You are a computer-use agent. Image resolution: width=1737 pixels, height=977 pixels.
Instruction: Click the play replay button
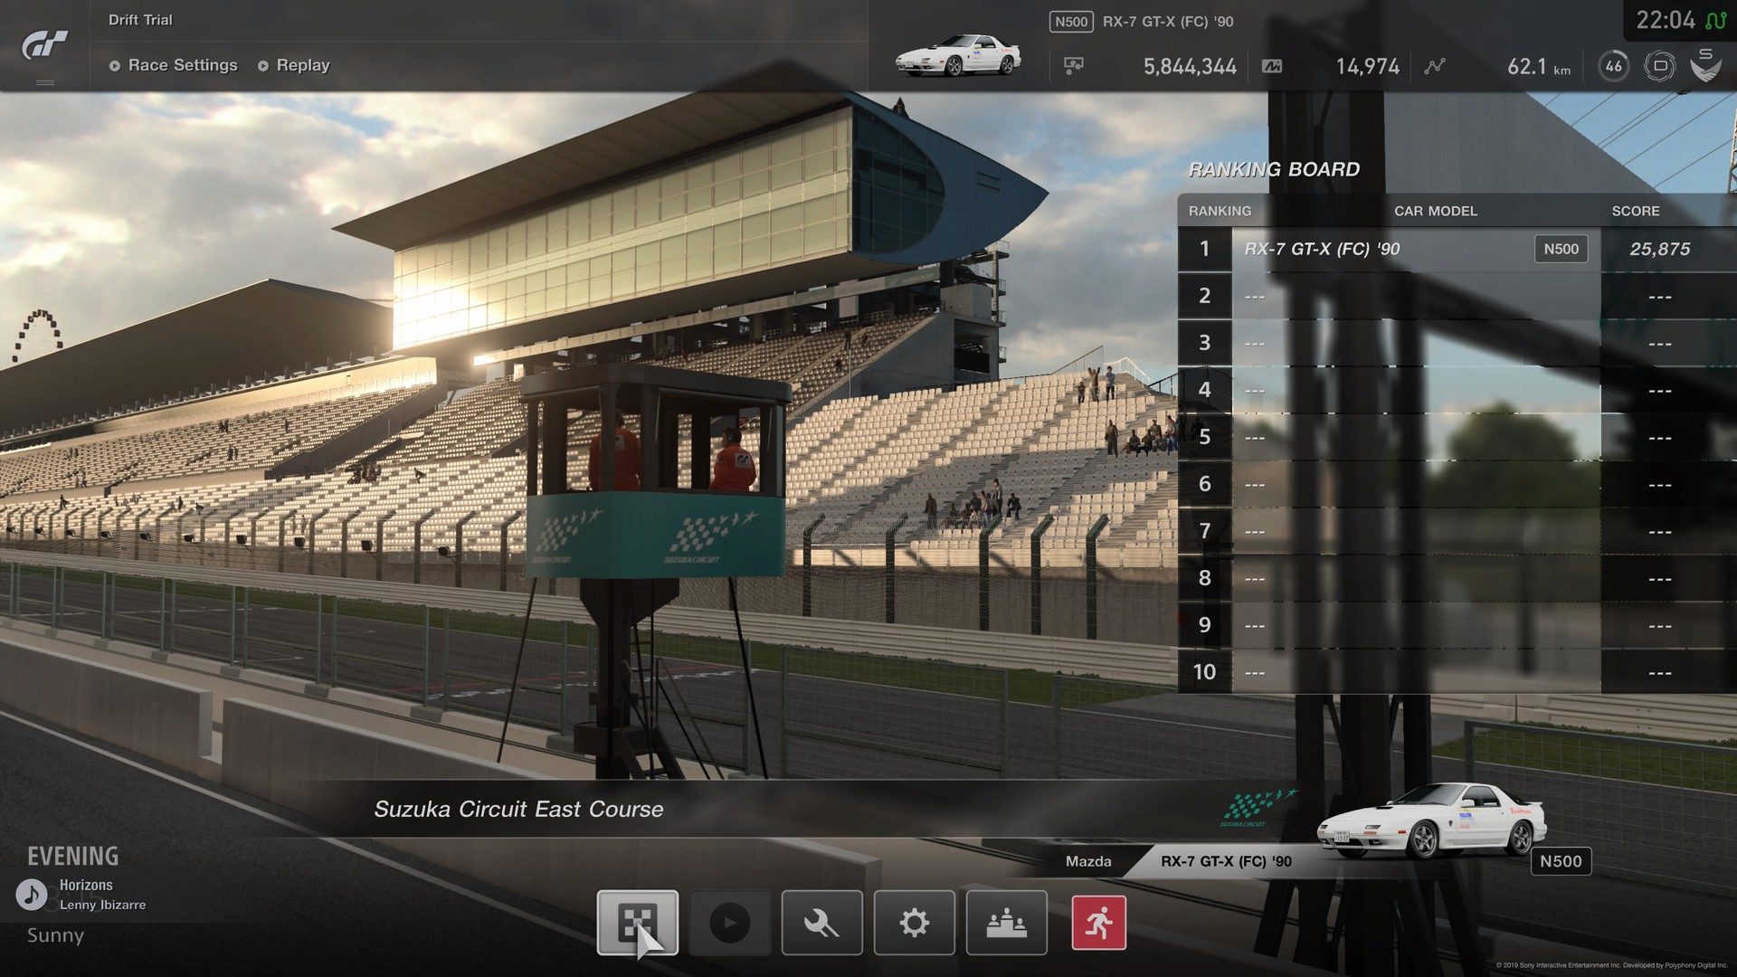729,923
